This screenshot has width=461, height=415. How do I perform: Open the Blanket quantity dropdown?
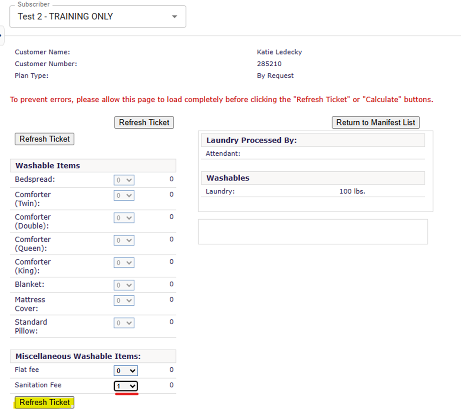[x=124, y=285]
